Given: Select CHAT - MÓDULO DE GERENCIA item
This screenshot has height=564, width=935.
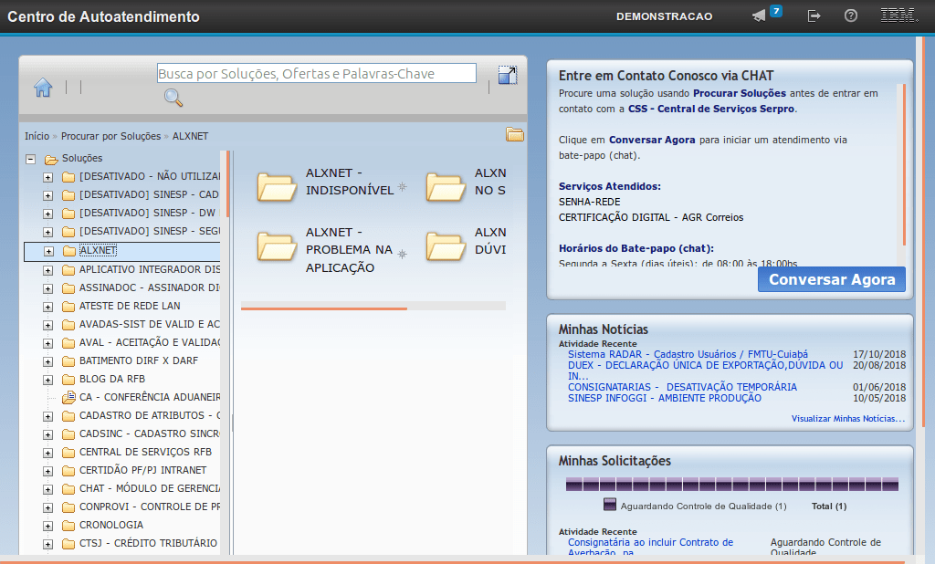Looking at the screenshot, I should click(150, 488).
